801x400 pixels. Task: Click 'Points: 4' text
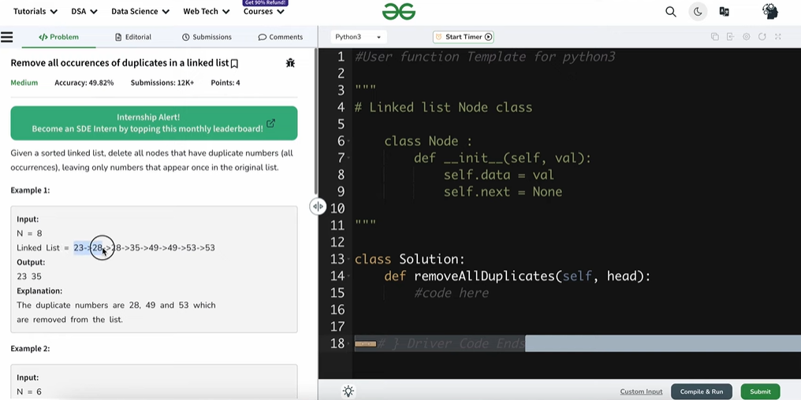225,83
